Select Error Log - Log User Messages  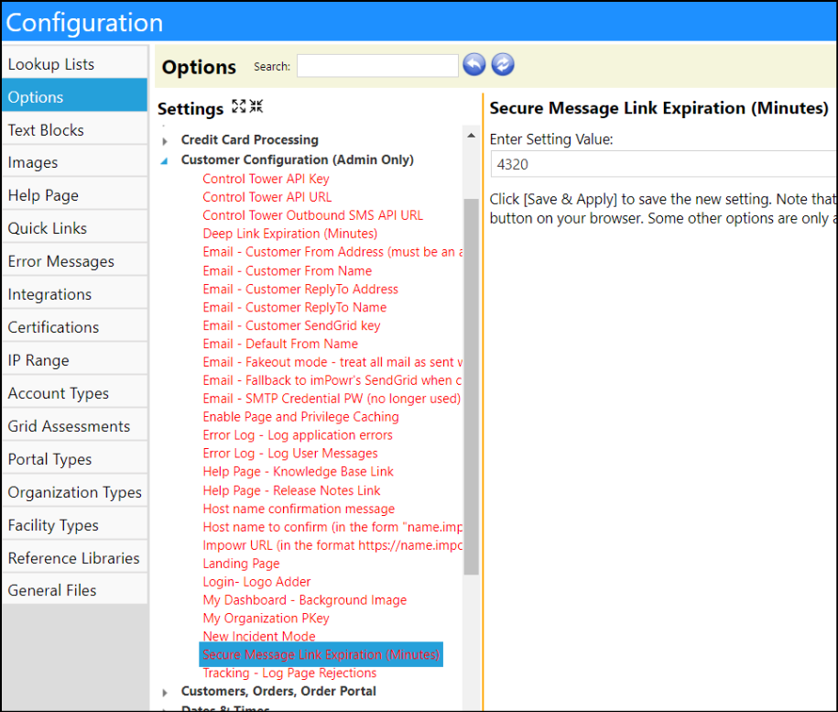290,454
